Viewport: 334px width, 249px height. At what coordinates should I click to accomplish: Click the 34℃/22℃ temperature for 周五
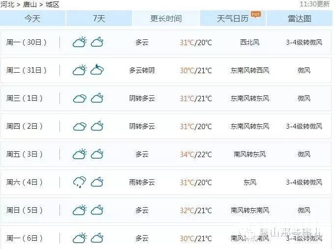(195, 154)
